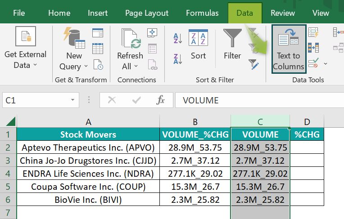344x219 pixels.
Task: Click the Remove Duplicates icon
Action: [x=313, y=48]
